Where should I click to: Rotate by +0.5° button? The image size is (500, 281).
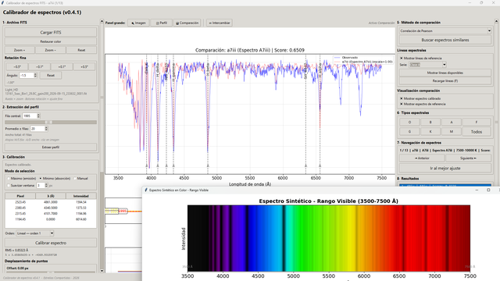(84, 66)
